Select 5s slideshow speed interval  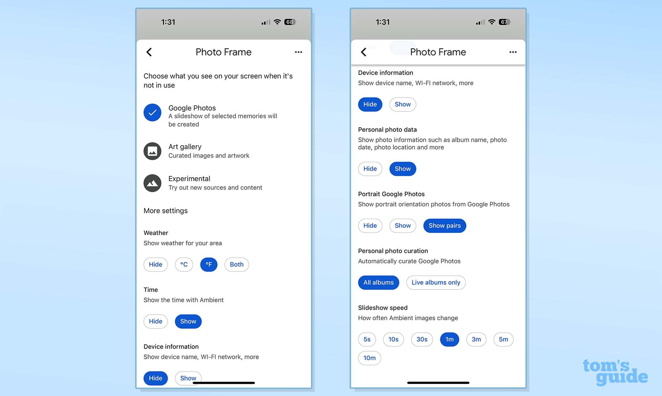point(367,339)
